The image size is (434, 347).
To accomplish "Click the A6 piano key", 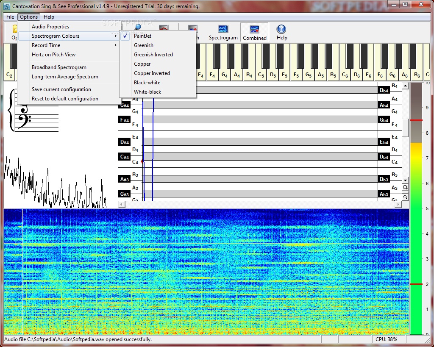I will pos(404,75).
